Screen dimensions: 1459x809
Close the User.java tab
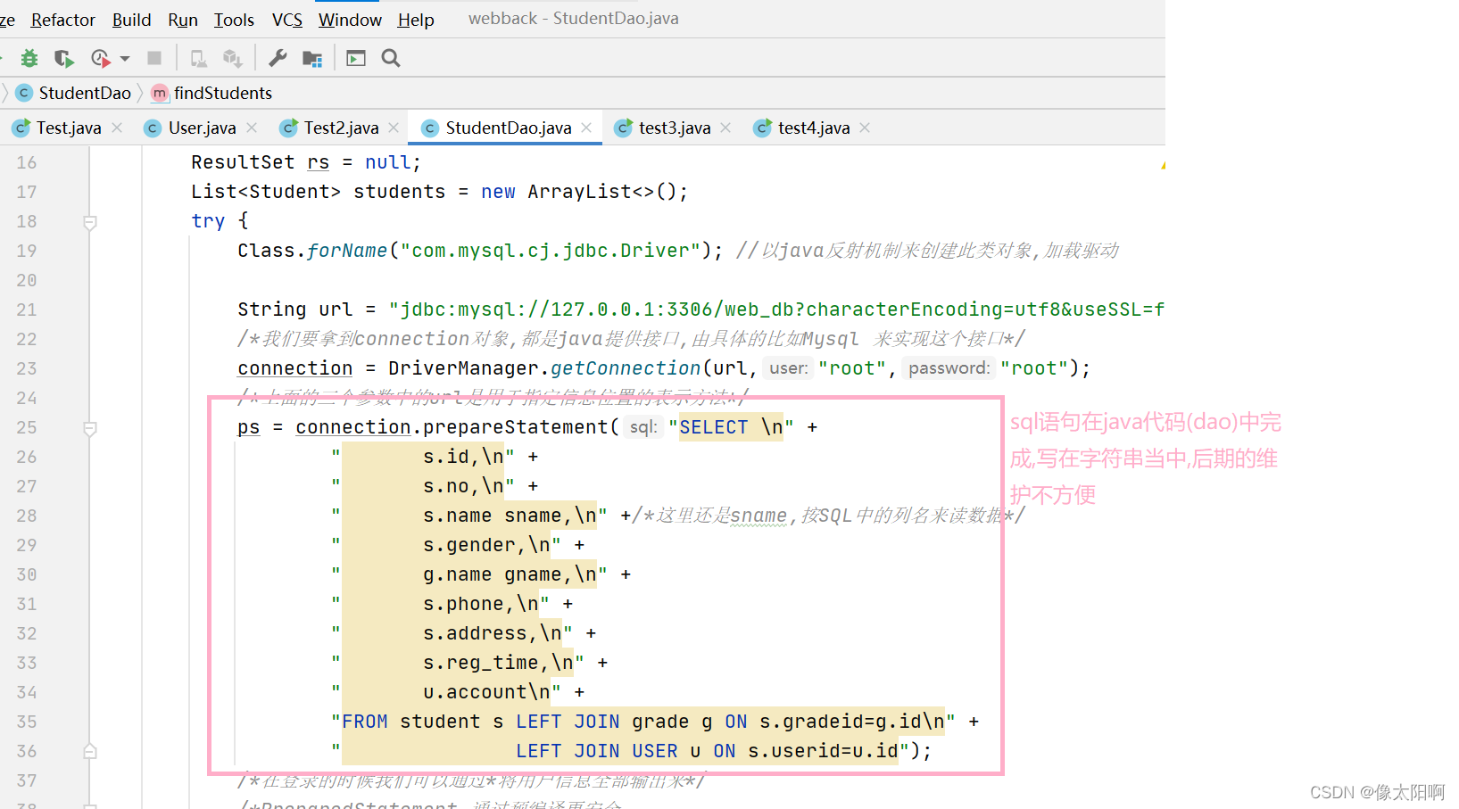coord(252,128)
